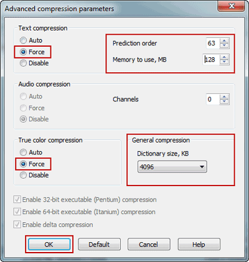Open the Dictionary size dropdown
Image resolution: width=249 pixels, height=262 pixels.
coord(172,167)
